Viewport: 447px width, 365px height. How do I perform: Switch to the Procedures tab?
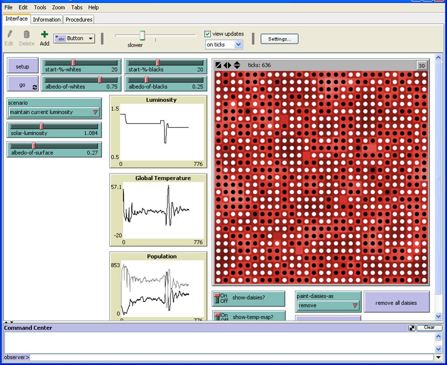tap(79, 20)
